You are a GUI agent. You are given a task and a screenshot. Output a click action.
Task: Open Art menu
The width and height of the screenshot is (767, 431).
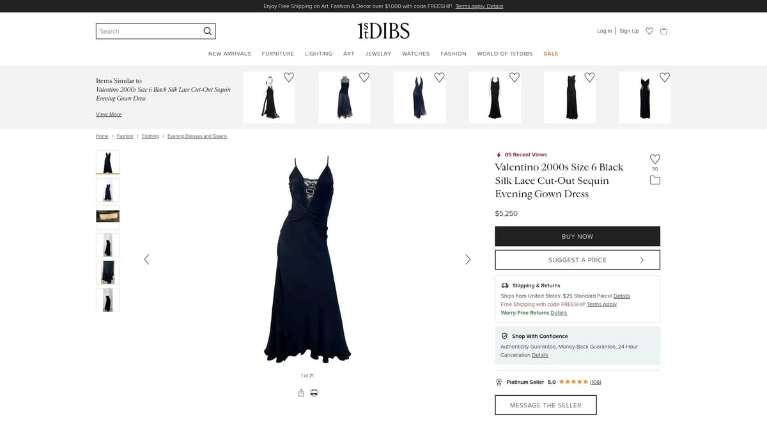click(x=349, y=54)
